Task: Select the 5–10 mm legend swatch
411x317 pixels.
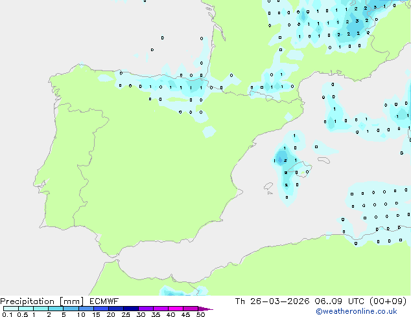Action: click(71, 309)
